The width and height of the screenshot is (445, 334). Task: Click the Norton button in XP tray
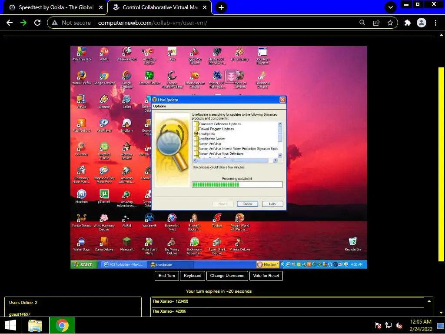point(268,264)
